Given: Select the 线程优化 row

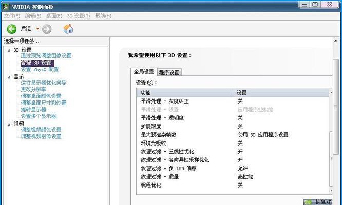Looking at the screenshot, I should pyautogui.click(x=233, y=186).
